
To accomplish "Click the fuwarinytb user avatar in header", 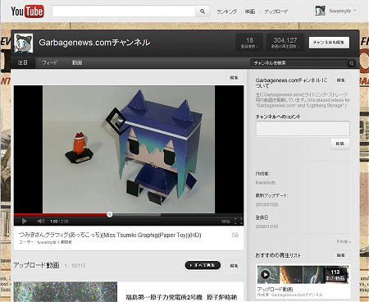I will pyautogui.click(x=320, y=11).
